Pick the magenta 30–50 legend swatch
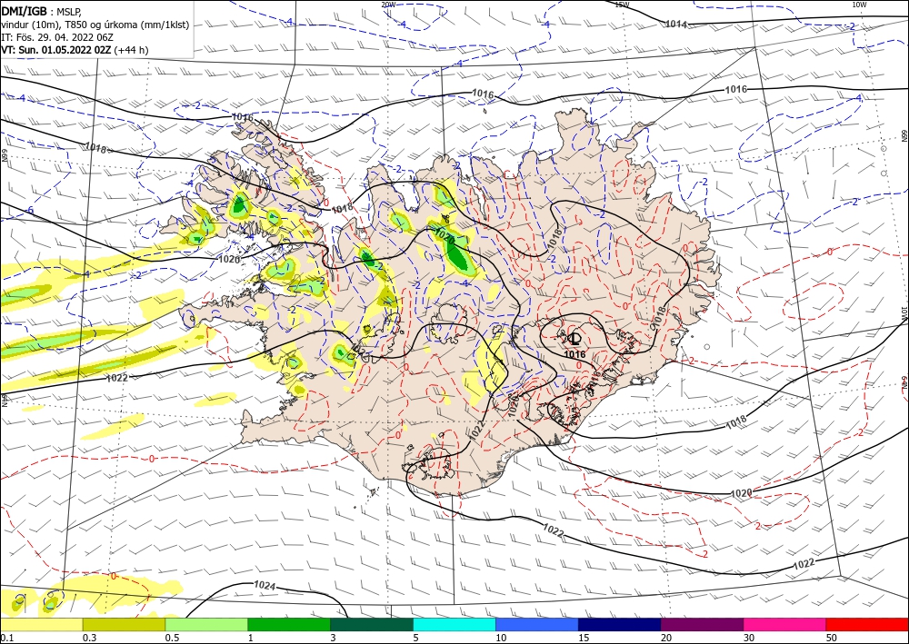The image size is (909, 644). pos(785,624)
